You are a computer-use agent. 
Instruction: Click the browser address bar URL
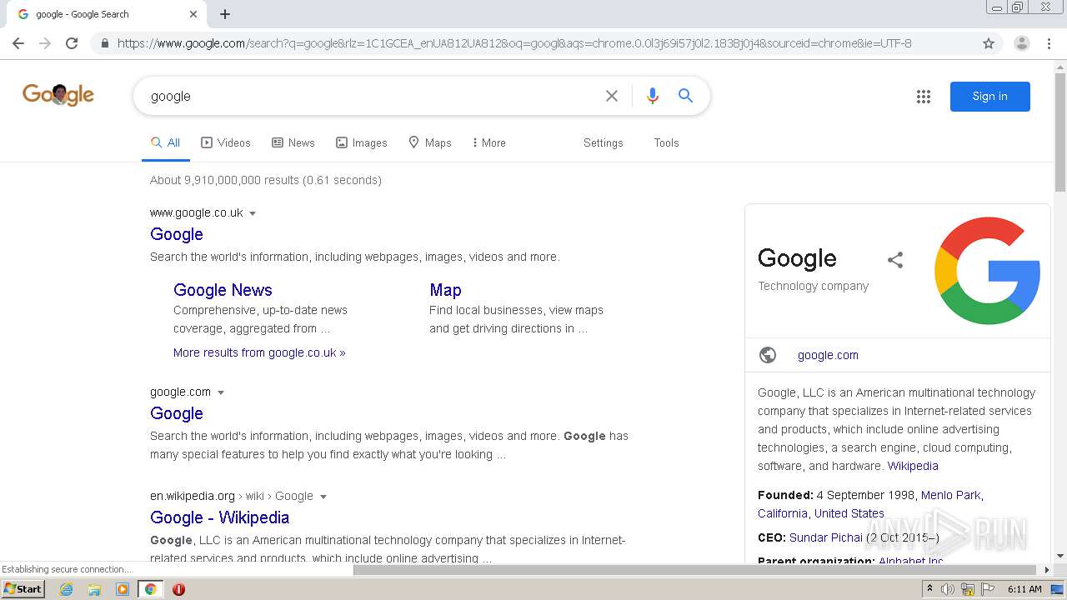pos(514,43)
